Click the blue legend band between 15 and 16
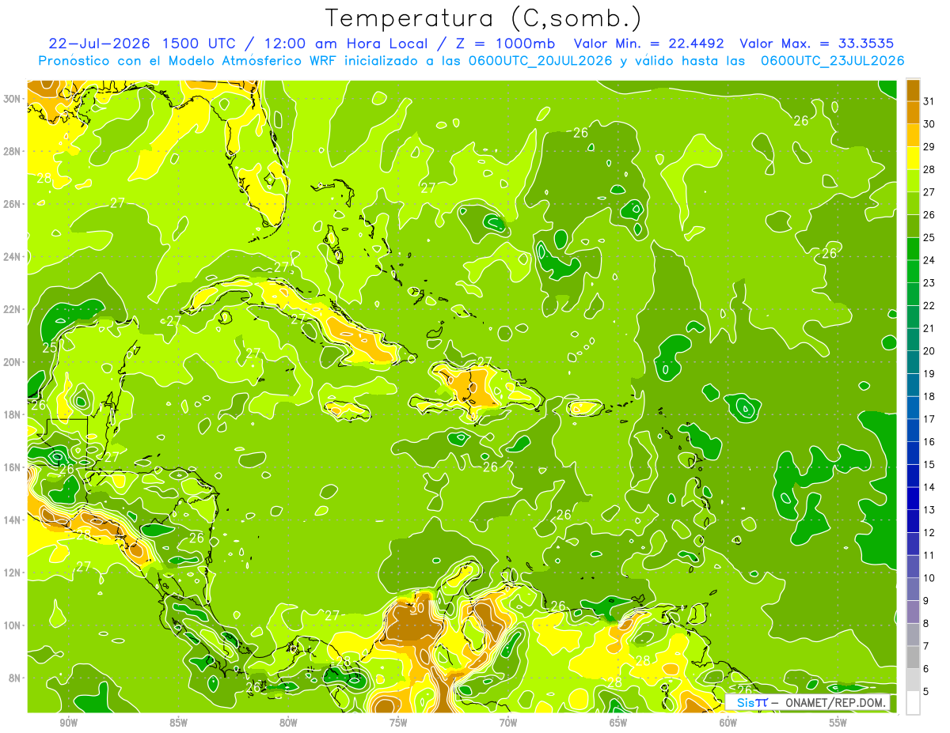Screen dimensions: 950x733 pyautogui.click(x=913, y=453)
